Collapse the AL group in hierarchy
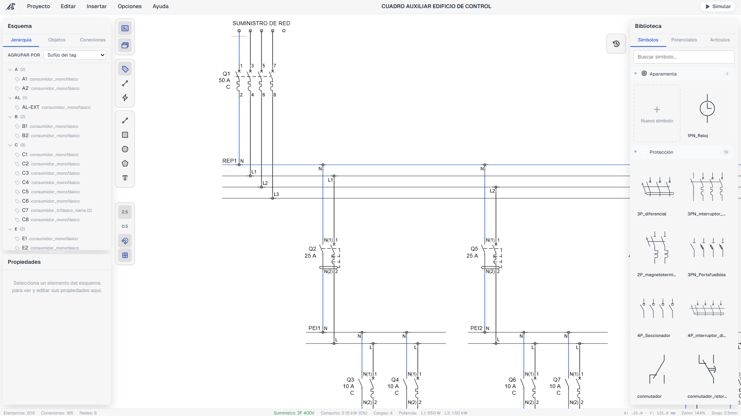Viewport: 741px width, 416px height. pos(10,98)
